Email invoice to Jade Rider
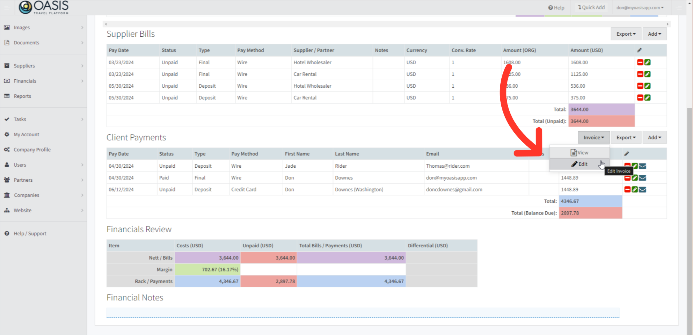This screenshot has height=335, width=693. [642, 166]
